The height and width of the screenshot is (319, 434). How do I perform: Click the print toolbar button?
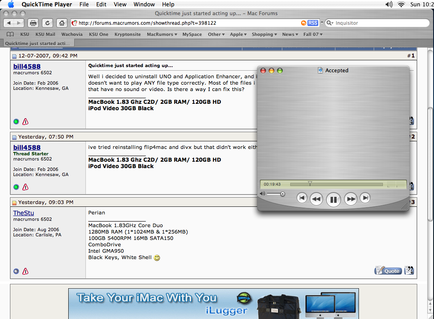click(33, 23)
